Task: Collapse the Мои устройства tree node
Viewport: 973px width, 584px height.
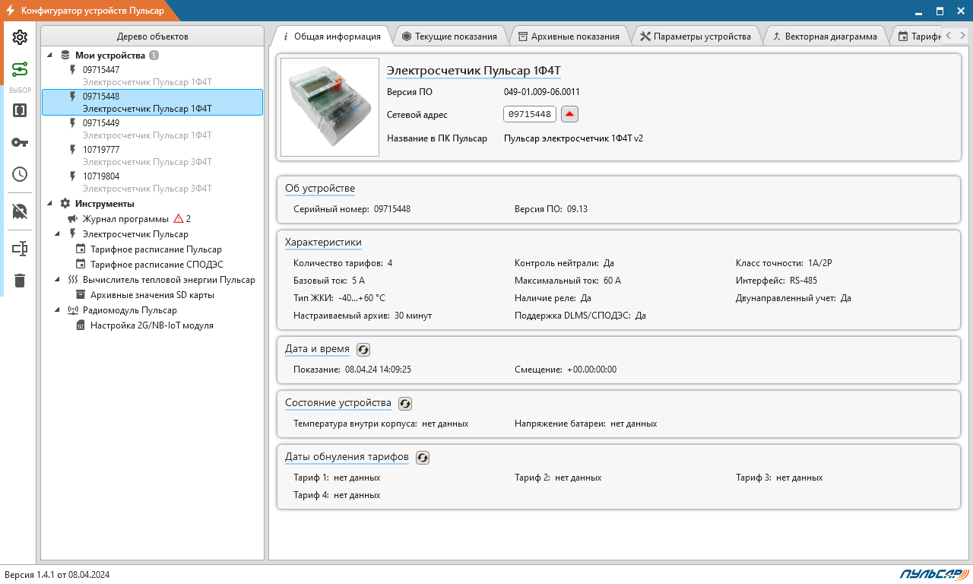Action: [50, 56]
